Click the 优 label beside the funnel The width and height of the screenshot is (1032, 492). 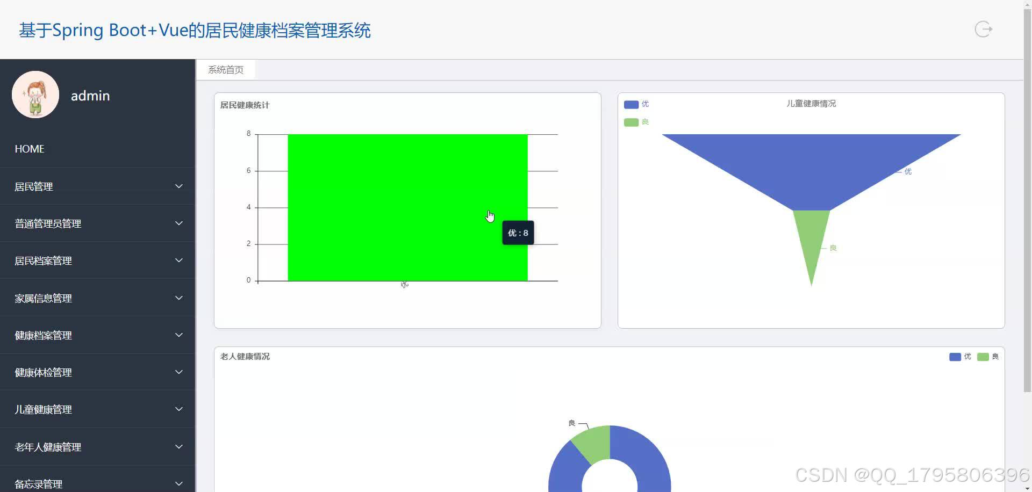point(908,171)
